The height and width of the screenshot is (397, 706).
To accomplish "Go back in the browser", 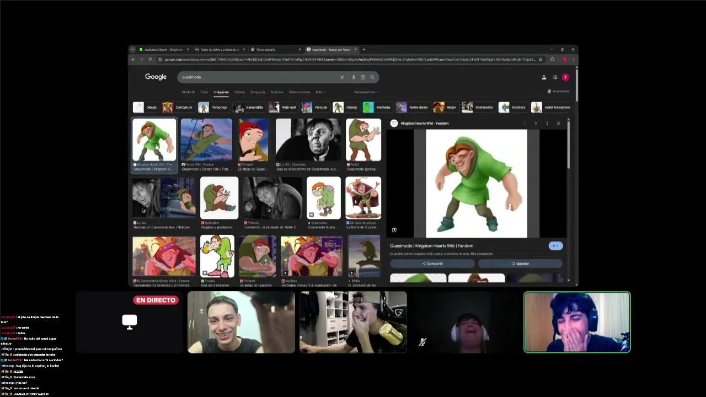I will pos(133,60).
